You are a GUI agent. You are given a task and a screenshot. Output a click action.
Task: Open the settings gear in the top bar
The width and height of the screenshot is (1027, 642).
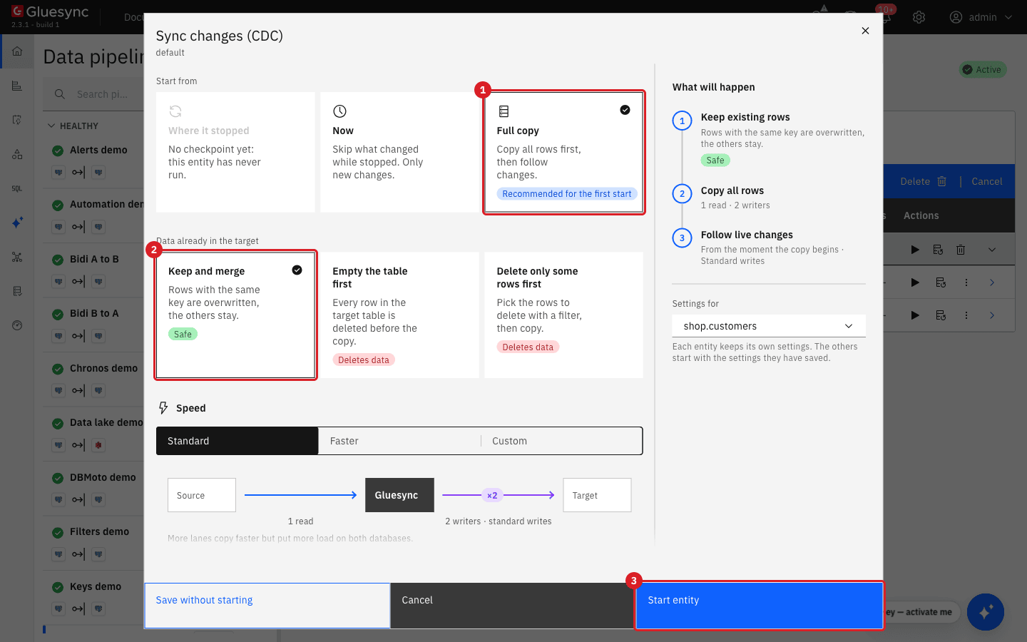coord(919,17)
